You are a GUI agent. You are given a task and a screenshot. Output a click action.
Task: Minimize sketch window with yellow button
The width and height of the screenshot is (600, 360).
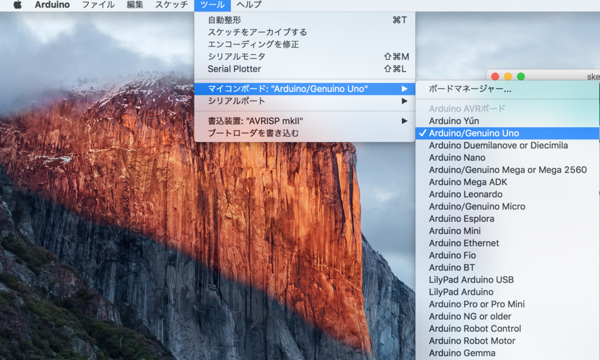tap(508, 77)
